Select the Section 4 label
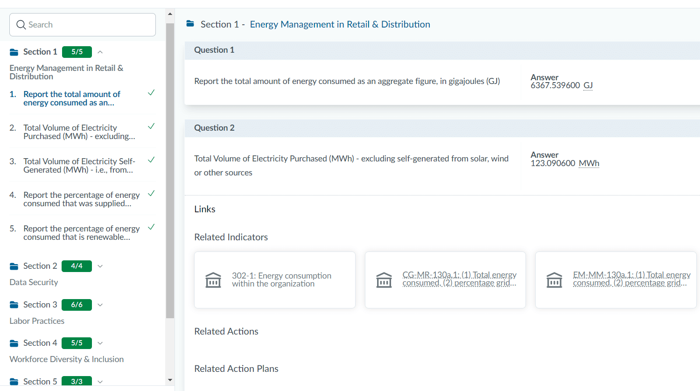The image size is (700, 391). [40, 343]
